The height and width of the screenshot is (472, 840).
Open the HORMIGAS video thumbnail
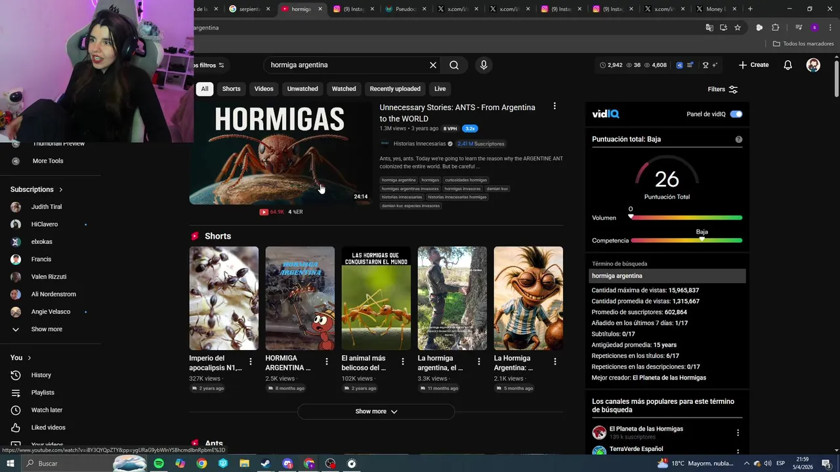tap(280, 153)
